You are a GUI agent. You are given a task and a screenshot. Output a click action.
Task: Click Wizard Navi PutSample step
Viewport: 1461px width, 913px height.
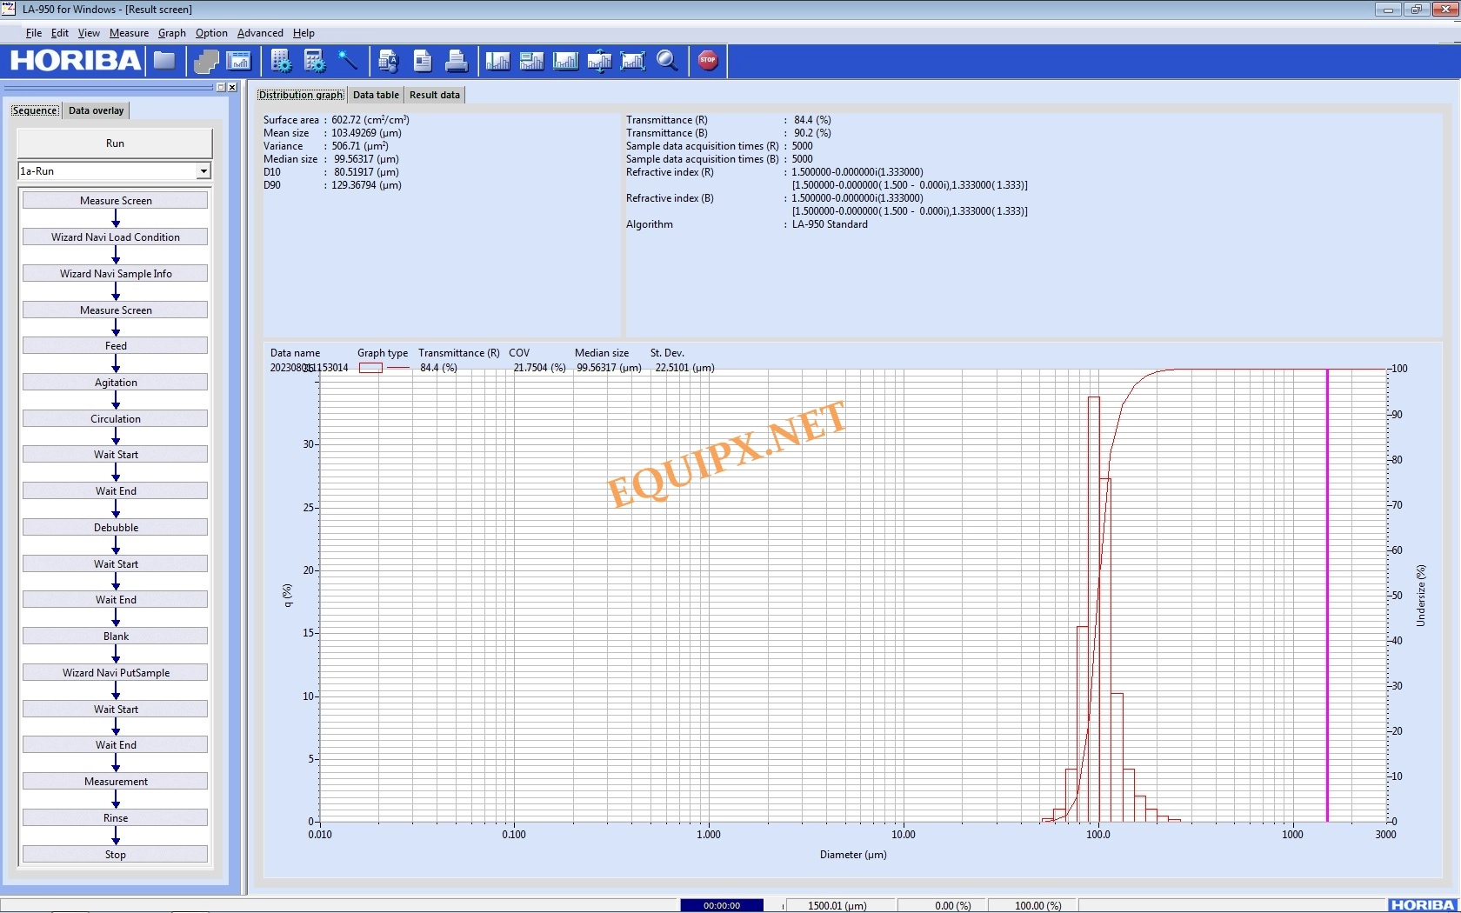(115, 672)
